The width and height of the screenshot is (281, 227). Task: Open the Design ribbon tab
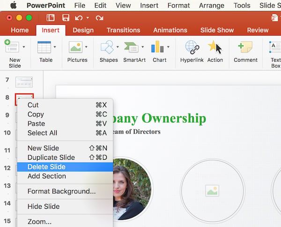pyautogui.click(x=83, y=30)
